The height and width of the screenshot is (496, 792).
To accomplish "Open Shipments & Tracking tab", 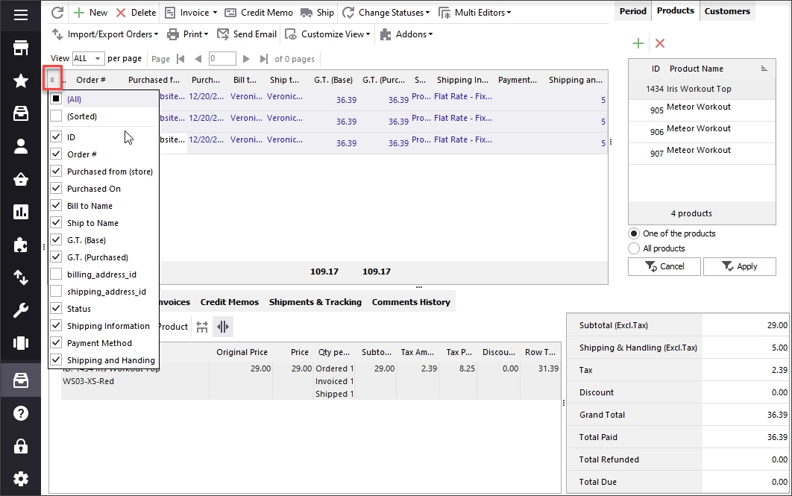I will click(315, 302).
